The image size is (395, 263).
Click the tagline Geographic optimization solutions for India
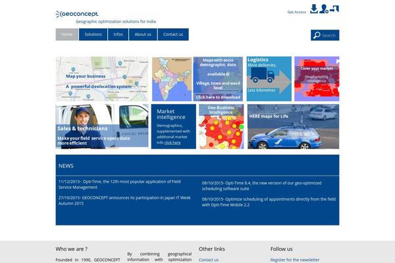[116, 22]
